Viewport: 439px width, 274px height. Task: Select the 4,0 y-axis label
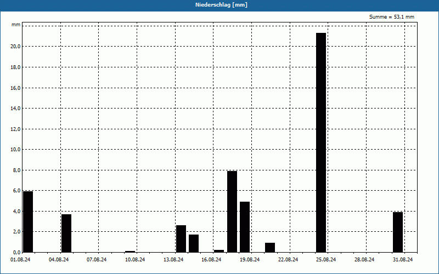[16, 211]
